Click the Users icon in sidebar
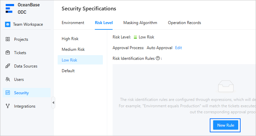This screenshot has height=136, width=256. (x=8, y=80)
